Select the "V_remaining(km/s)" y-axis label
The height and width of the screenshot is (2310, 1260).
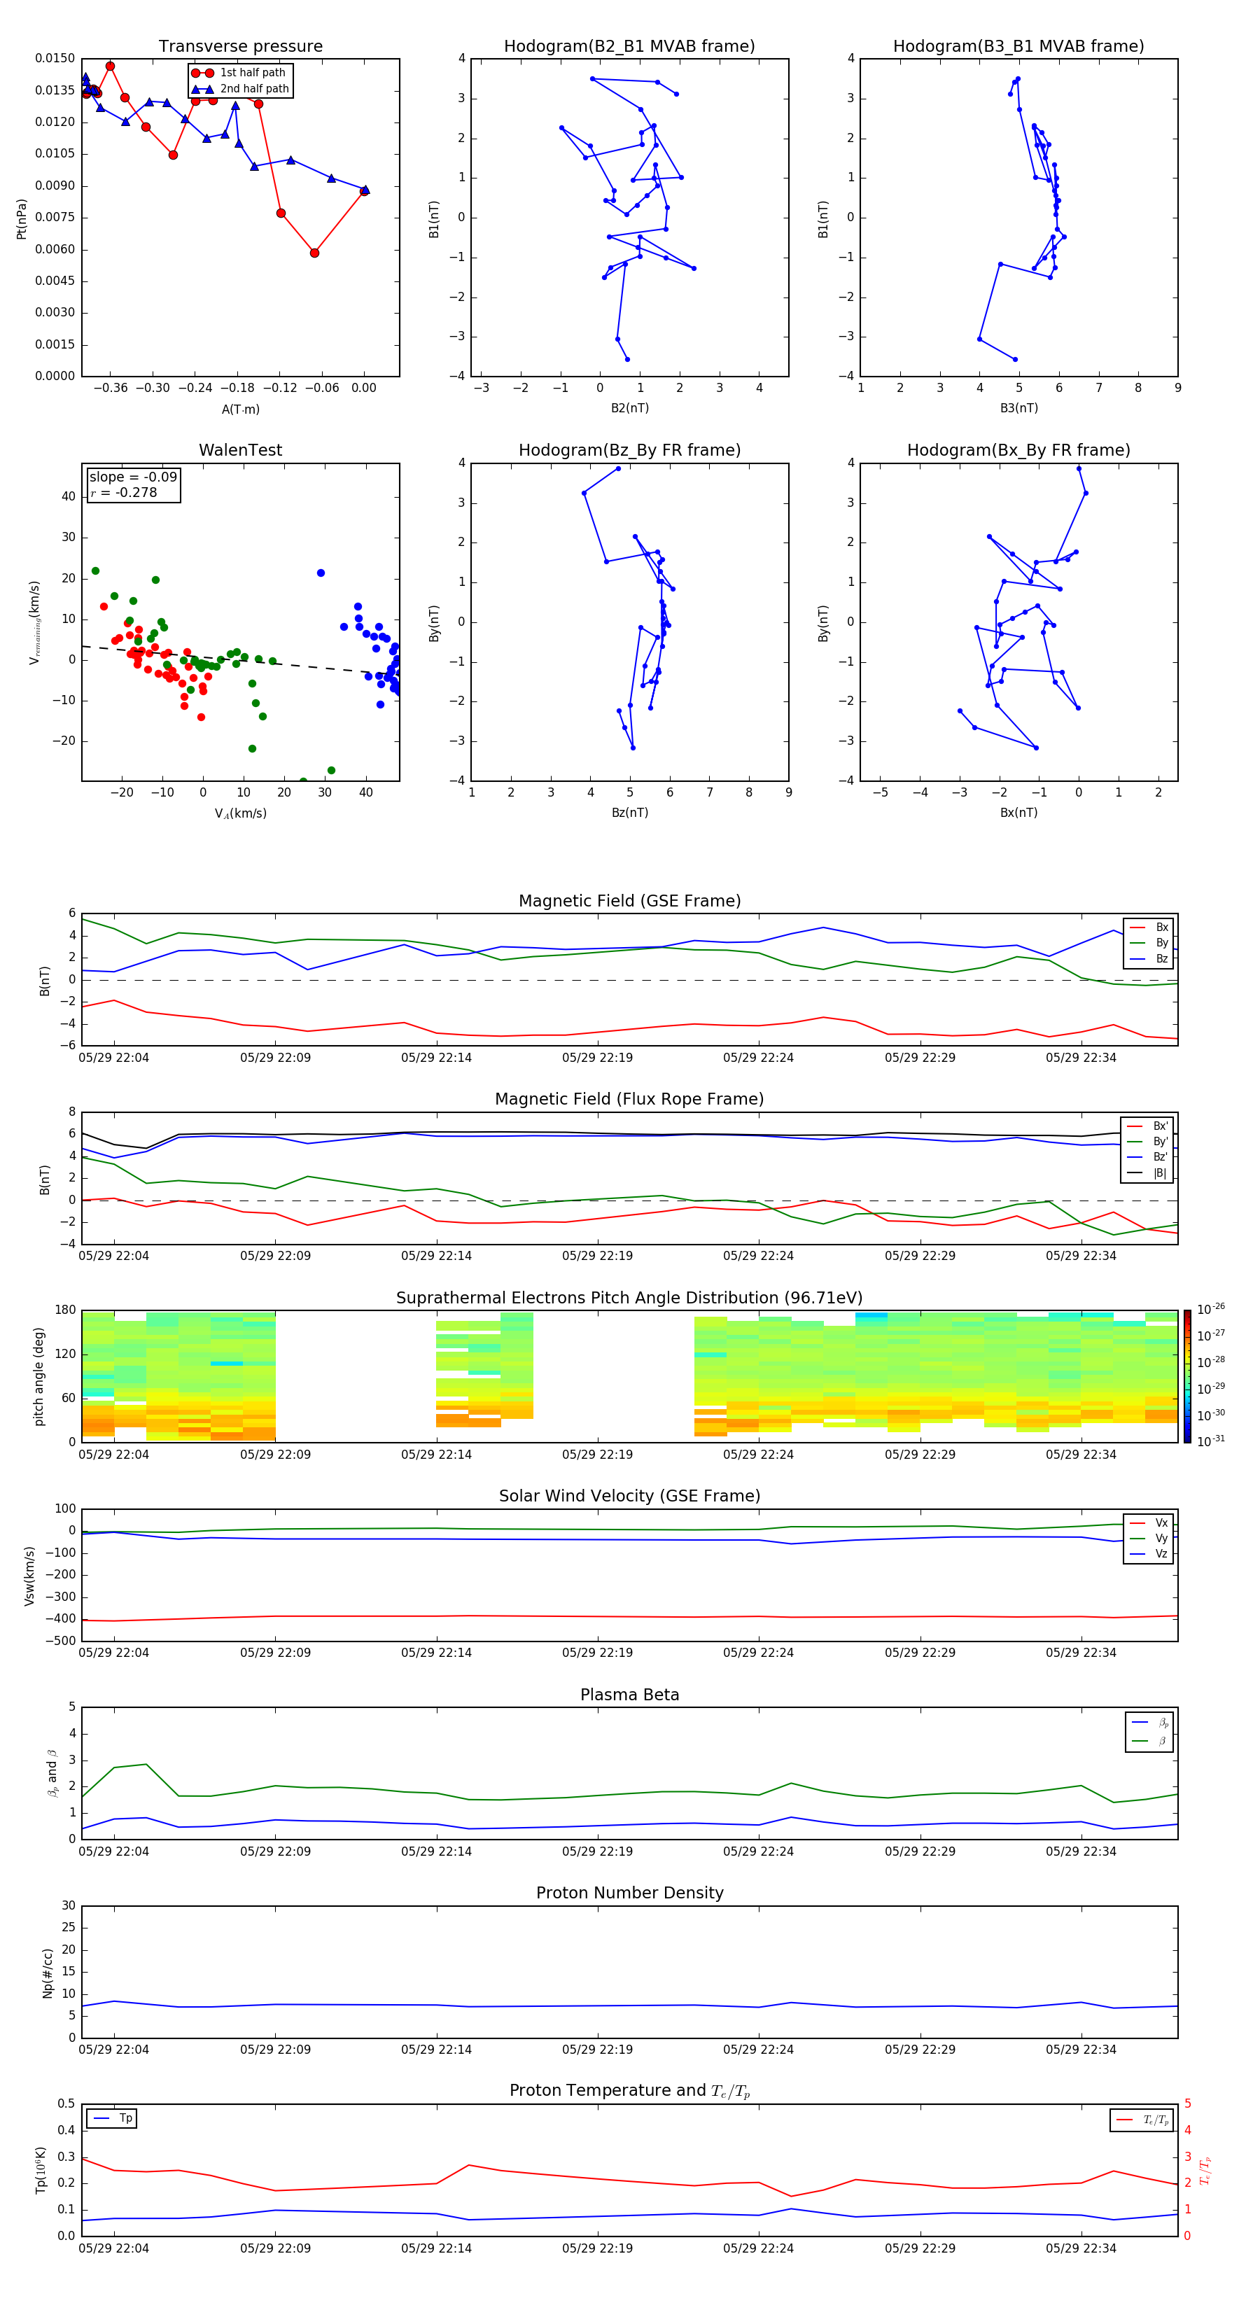34,622
